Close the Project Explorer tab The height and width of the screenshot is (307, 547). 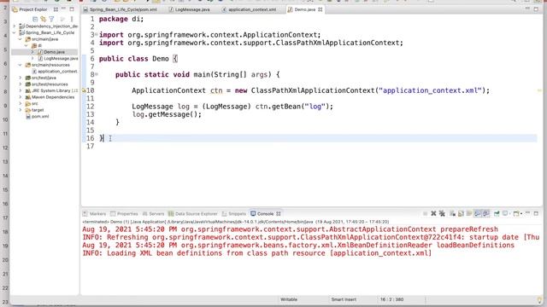(x=56, y=9)
